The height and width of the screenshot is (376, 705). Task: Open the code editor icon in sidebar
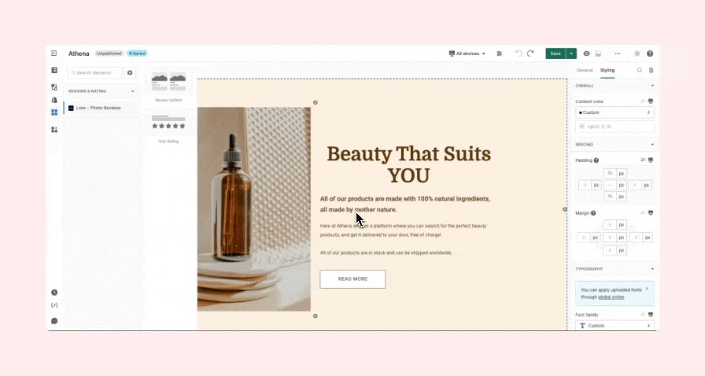tap(54, 305)
